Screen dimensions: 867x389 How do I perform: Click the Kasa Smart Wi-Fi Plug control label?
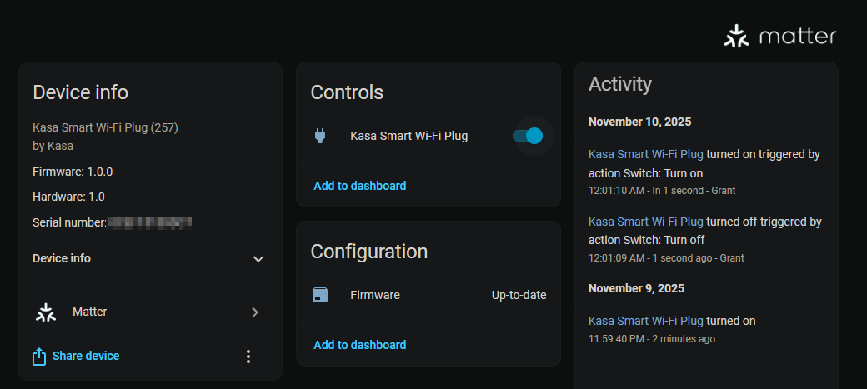[x=408, y=136]
